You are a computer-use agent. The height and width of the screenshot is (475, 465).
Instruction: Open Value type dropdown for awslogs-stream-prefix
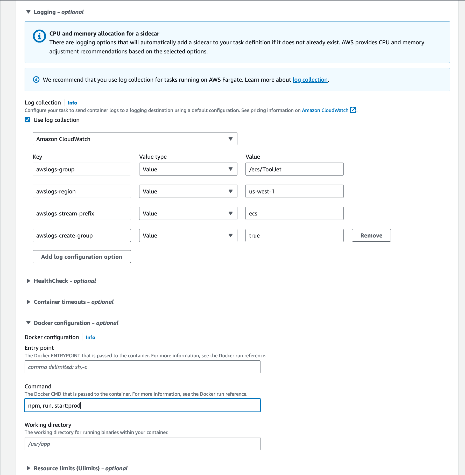pos(188,213)
